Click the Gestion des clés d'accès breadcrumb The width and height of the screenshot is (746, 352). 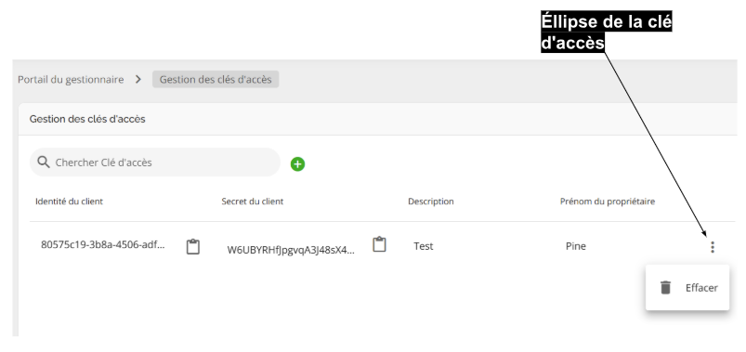tap(216, 80)
